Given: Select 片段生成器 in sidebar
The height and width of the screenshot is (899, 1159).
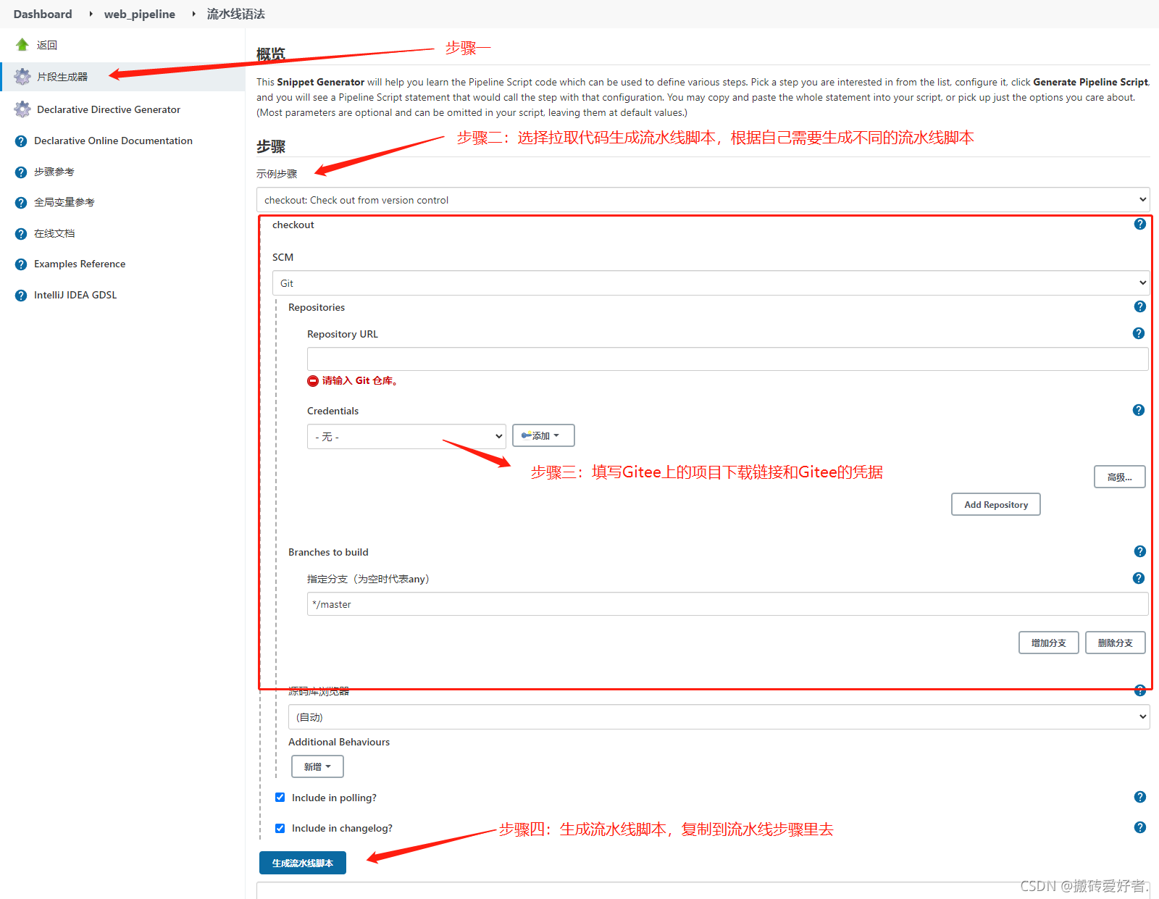Looking at the screenshot, I should (x=62, y=77).
